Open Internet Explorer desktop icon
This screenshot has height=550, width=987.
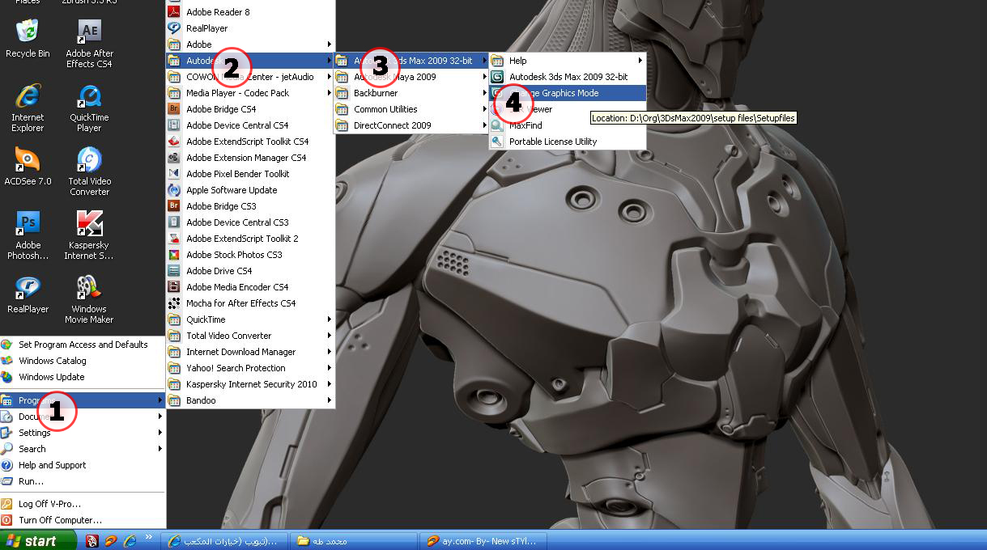click(28, 107)
